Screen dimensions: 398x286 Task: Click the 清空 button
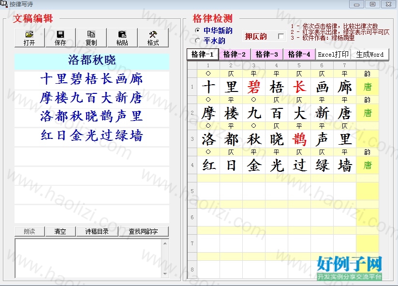pos(60,231)
